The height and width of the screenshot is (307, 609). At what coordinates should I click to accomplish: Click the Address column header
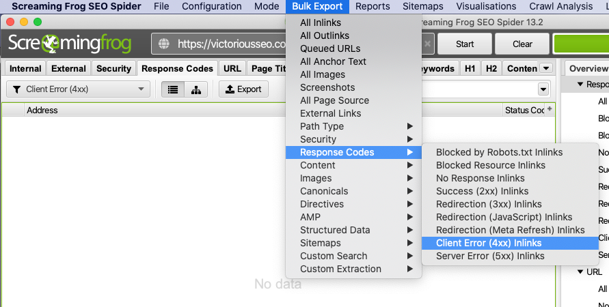(42, 110)
